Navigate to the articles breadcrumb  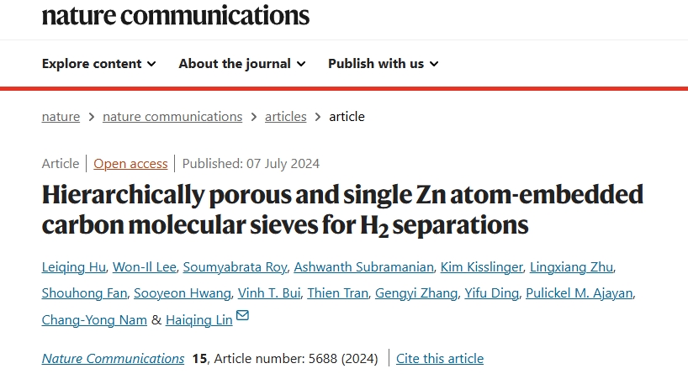click(x=286, y=117)
